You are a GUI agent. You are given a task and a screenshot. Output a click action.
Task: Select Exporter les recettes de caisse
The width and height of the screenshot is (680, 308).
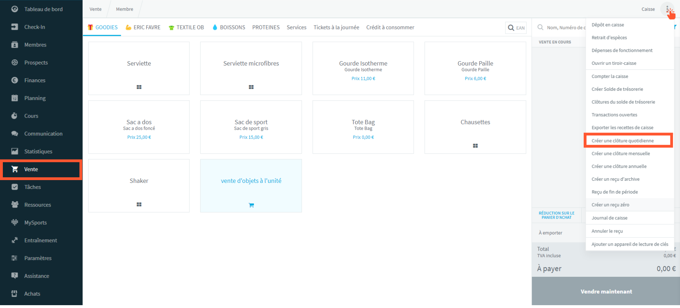[630, 127]
